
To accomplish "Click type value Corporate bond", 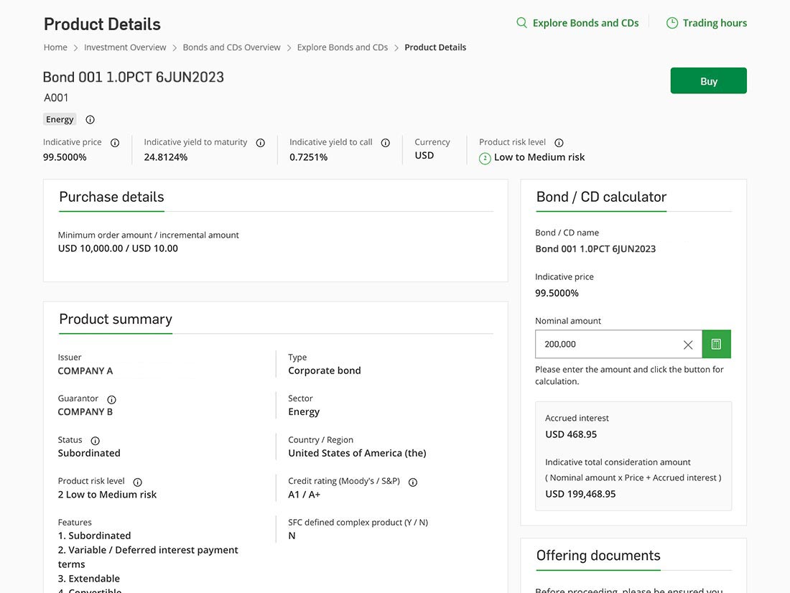I will pos(325,370).
